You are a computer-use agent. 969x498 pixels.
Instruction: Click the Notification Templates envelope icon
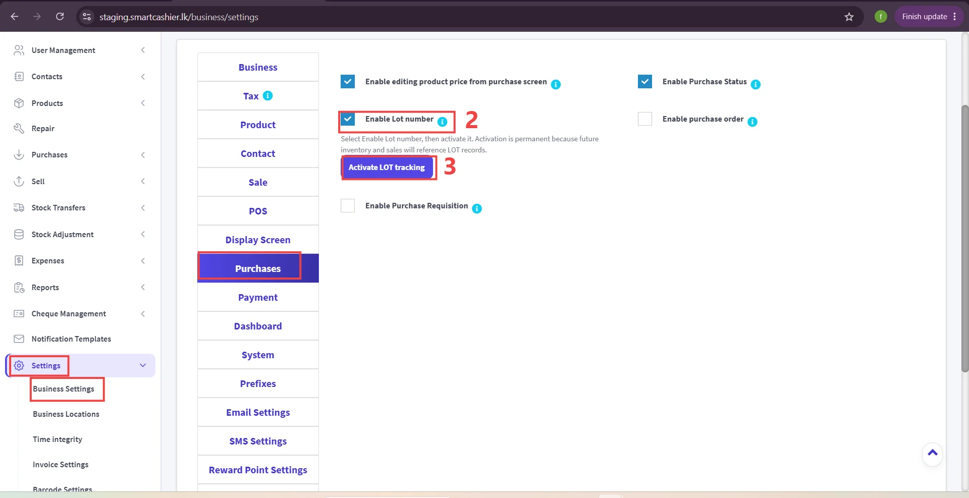click(x=19, y=339)
